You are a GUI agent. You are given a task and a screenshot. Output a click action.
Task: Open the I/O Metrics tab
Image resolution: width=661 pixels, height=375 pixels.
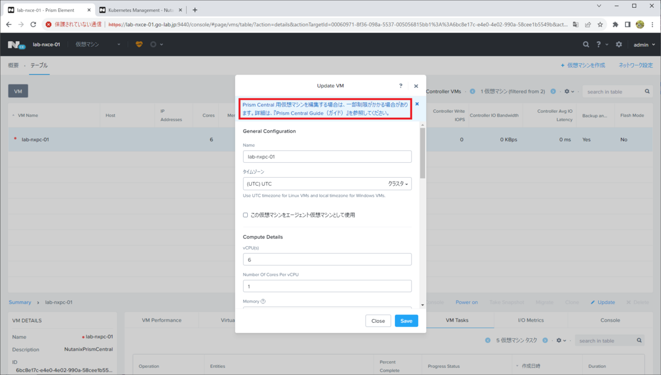pos(530,320)
